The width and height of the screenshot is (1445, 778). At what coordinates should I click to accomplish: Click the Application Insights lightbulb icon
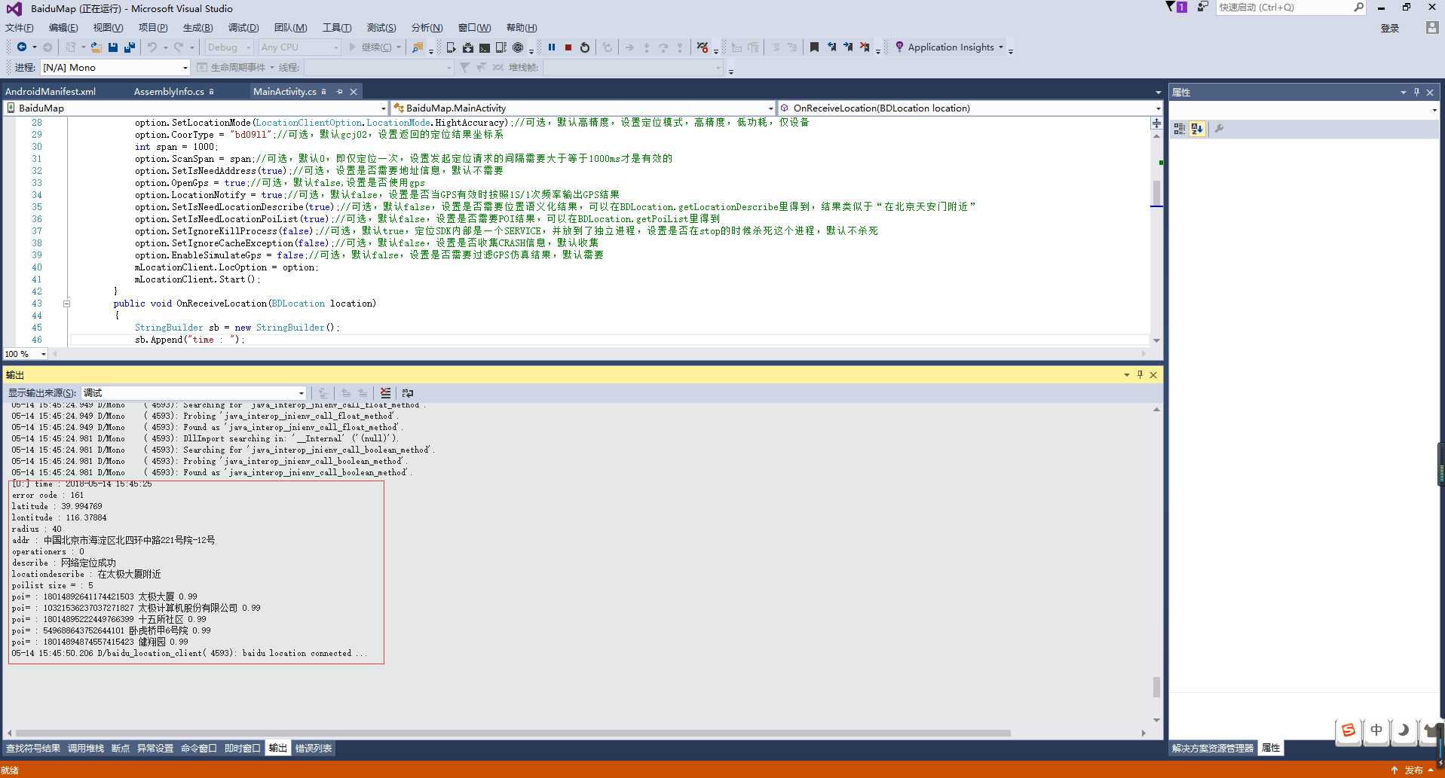coord(899,47)
